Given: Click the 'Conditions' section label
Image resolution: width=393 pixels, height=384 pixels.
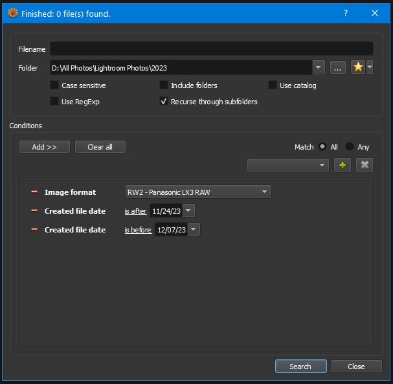Looking at the screenshot, I should 25,126.
